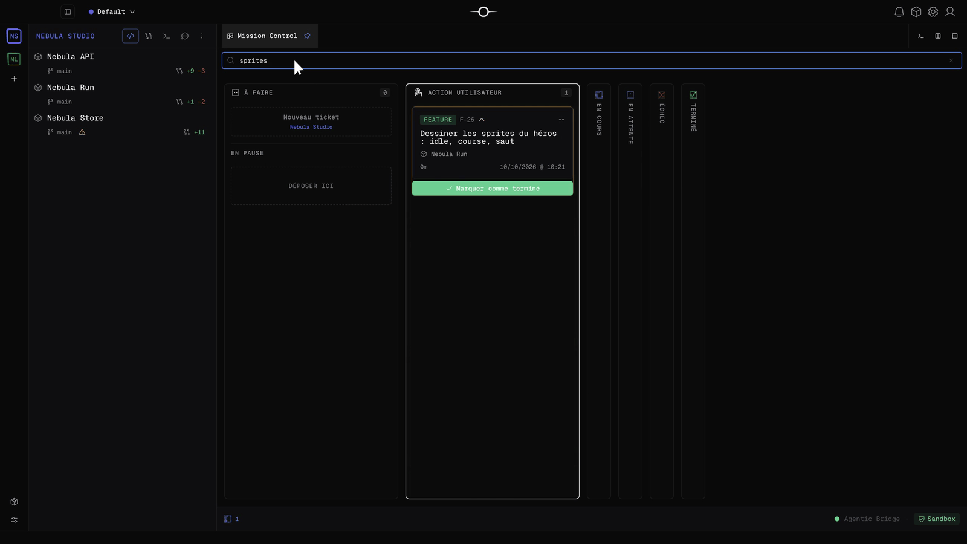
Task: Open notifications bell
Action: 899,11
